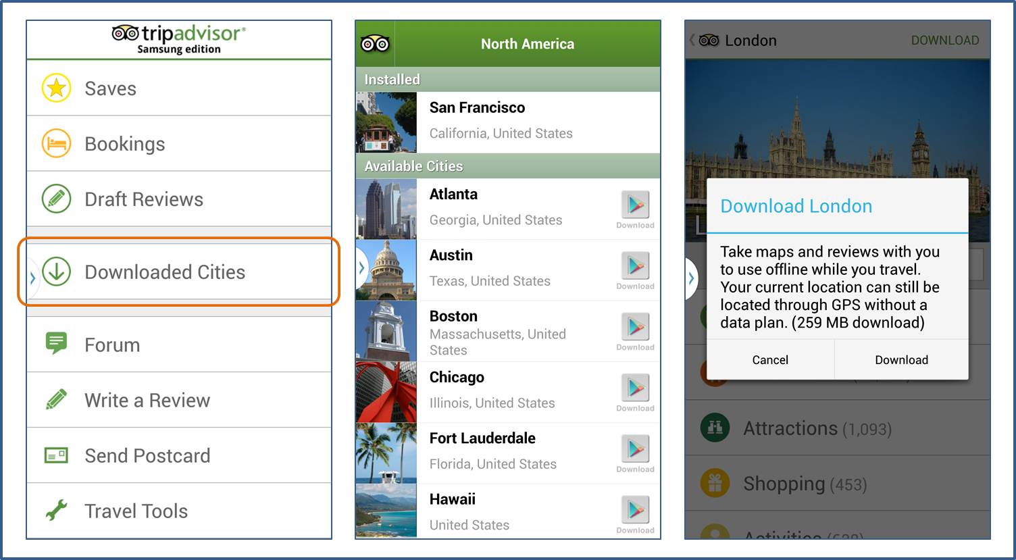Image resolution: width=1016 pixels, height=560 pixels.
Task: Open Attractions via the green binoculars icon
Action: pyautogui.click(x=715, y=428)
